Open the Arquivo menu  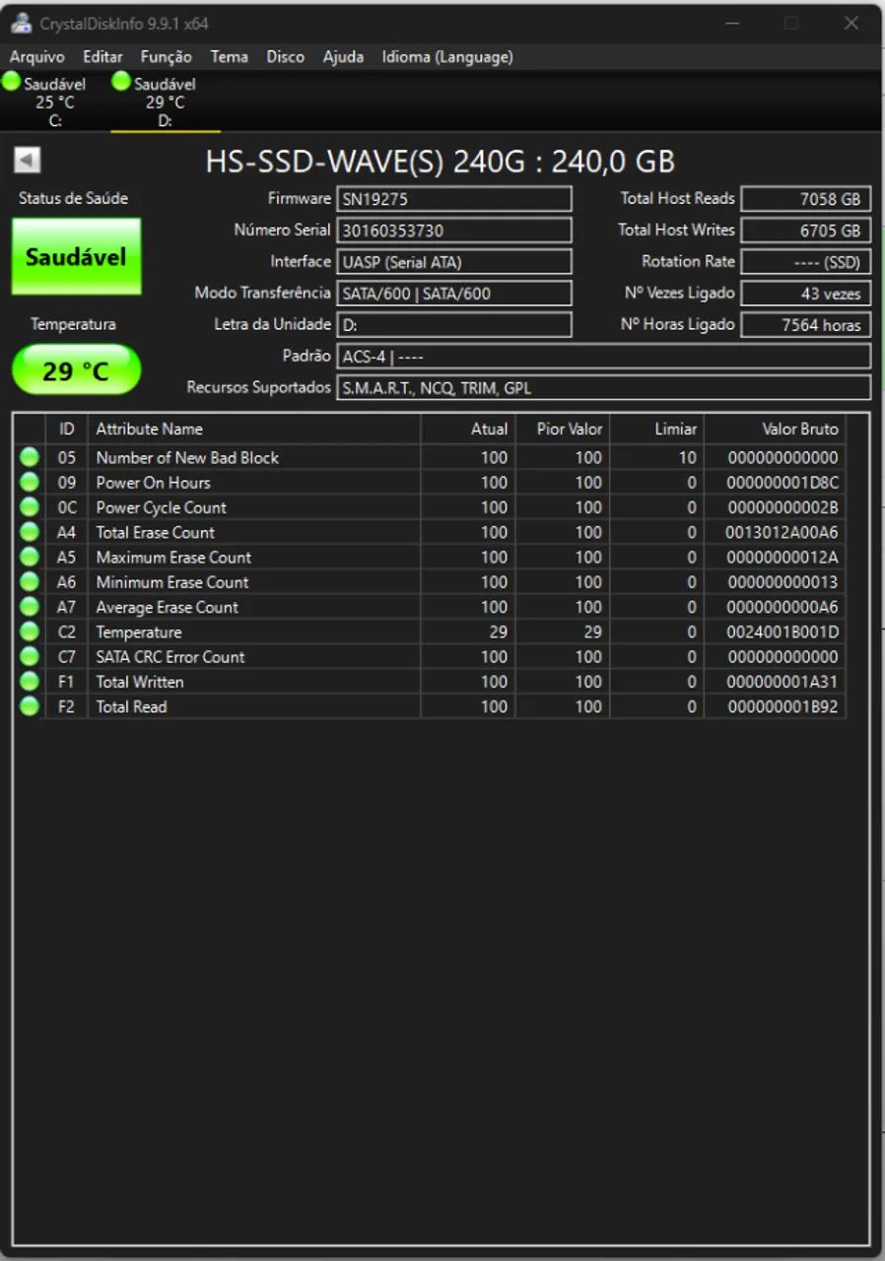point(37,57)
